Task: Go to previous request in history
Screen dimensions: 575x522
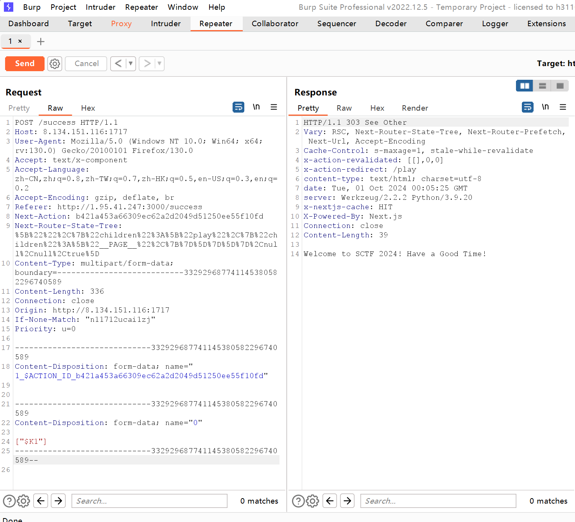Action: tap(118, 64)
